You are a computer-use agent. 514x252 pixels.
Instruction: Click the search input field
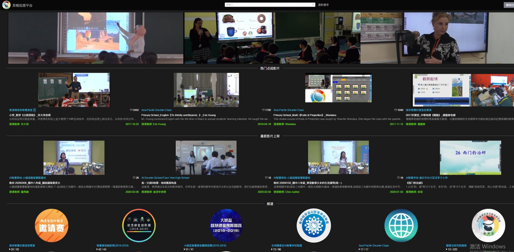tap(268, 5)
